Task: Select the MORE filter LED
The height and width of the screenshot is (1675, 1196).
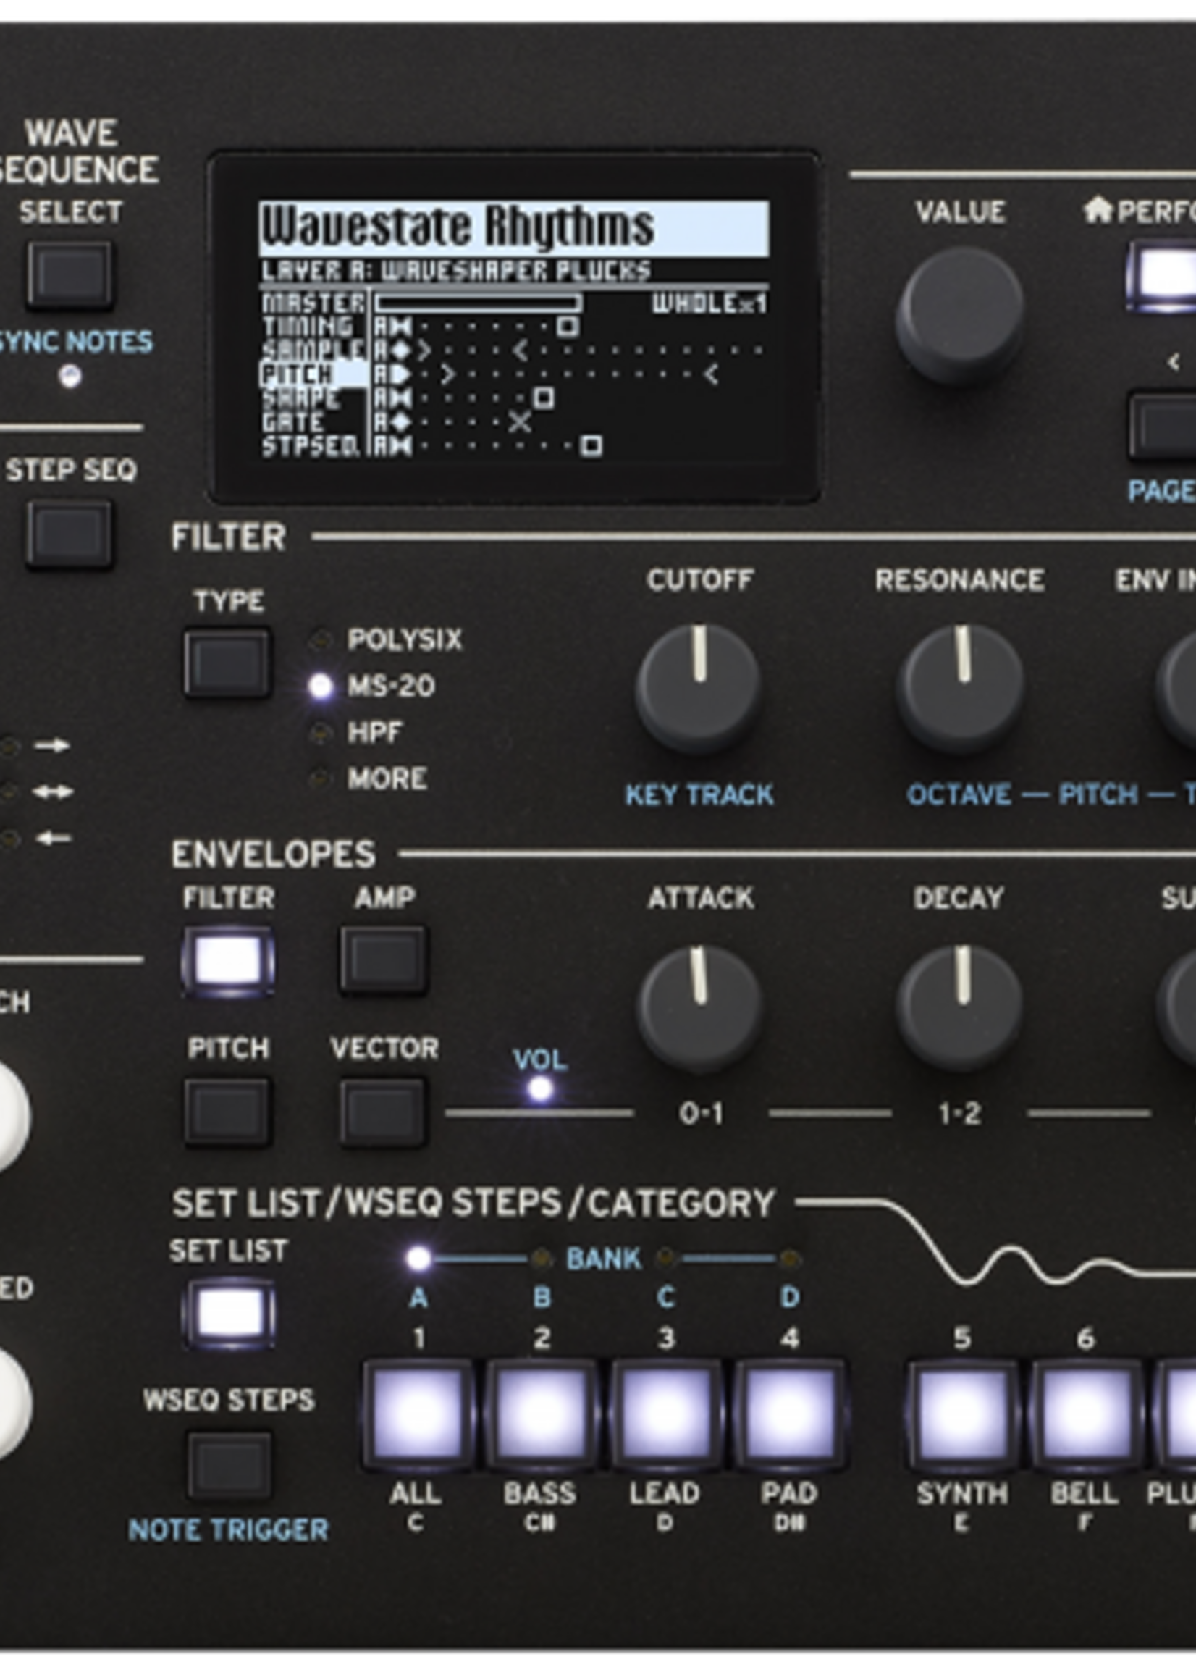Action: [319, 778]
